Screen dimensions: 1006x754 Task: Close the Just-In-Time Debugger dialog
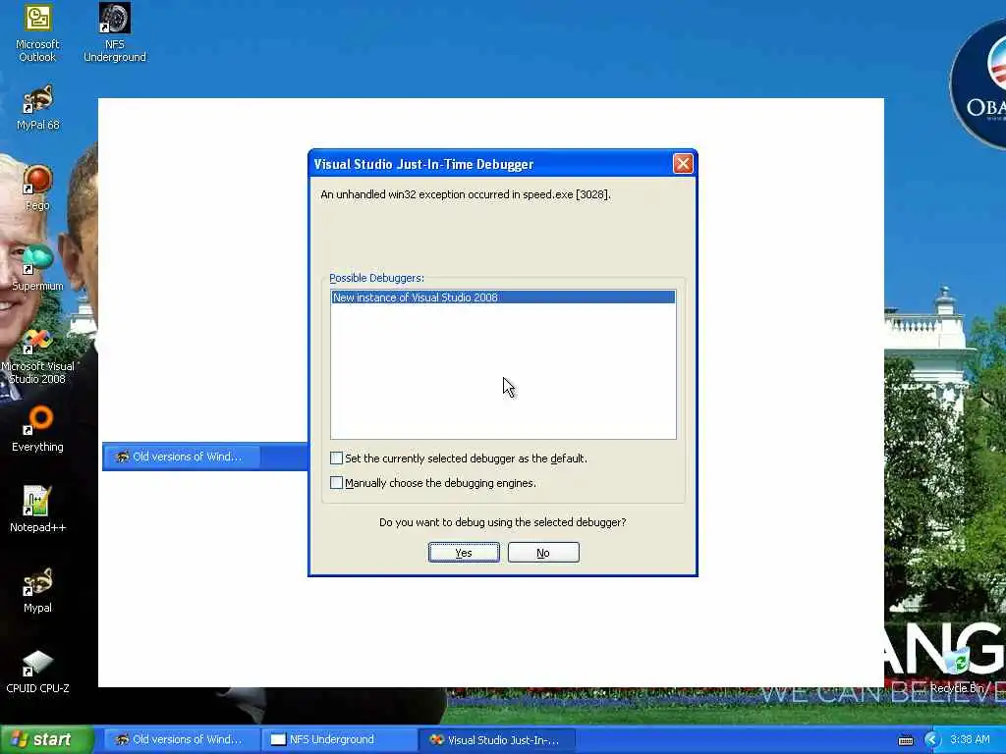(683, 164)
